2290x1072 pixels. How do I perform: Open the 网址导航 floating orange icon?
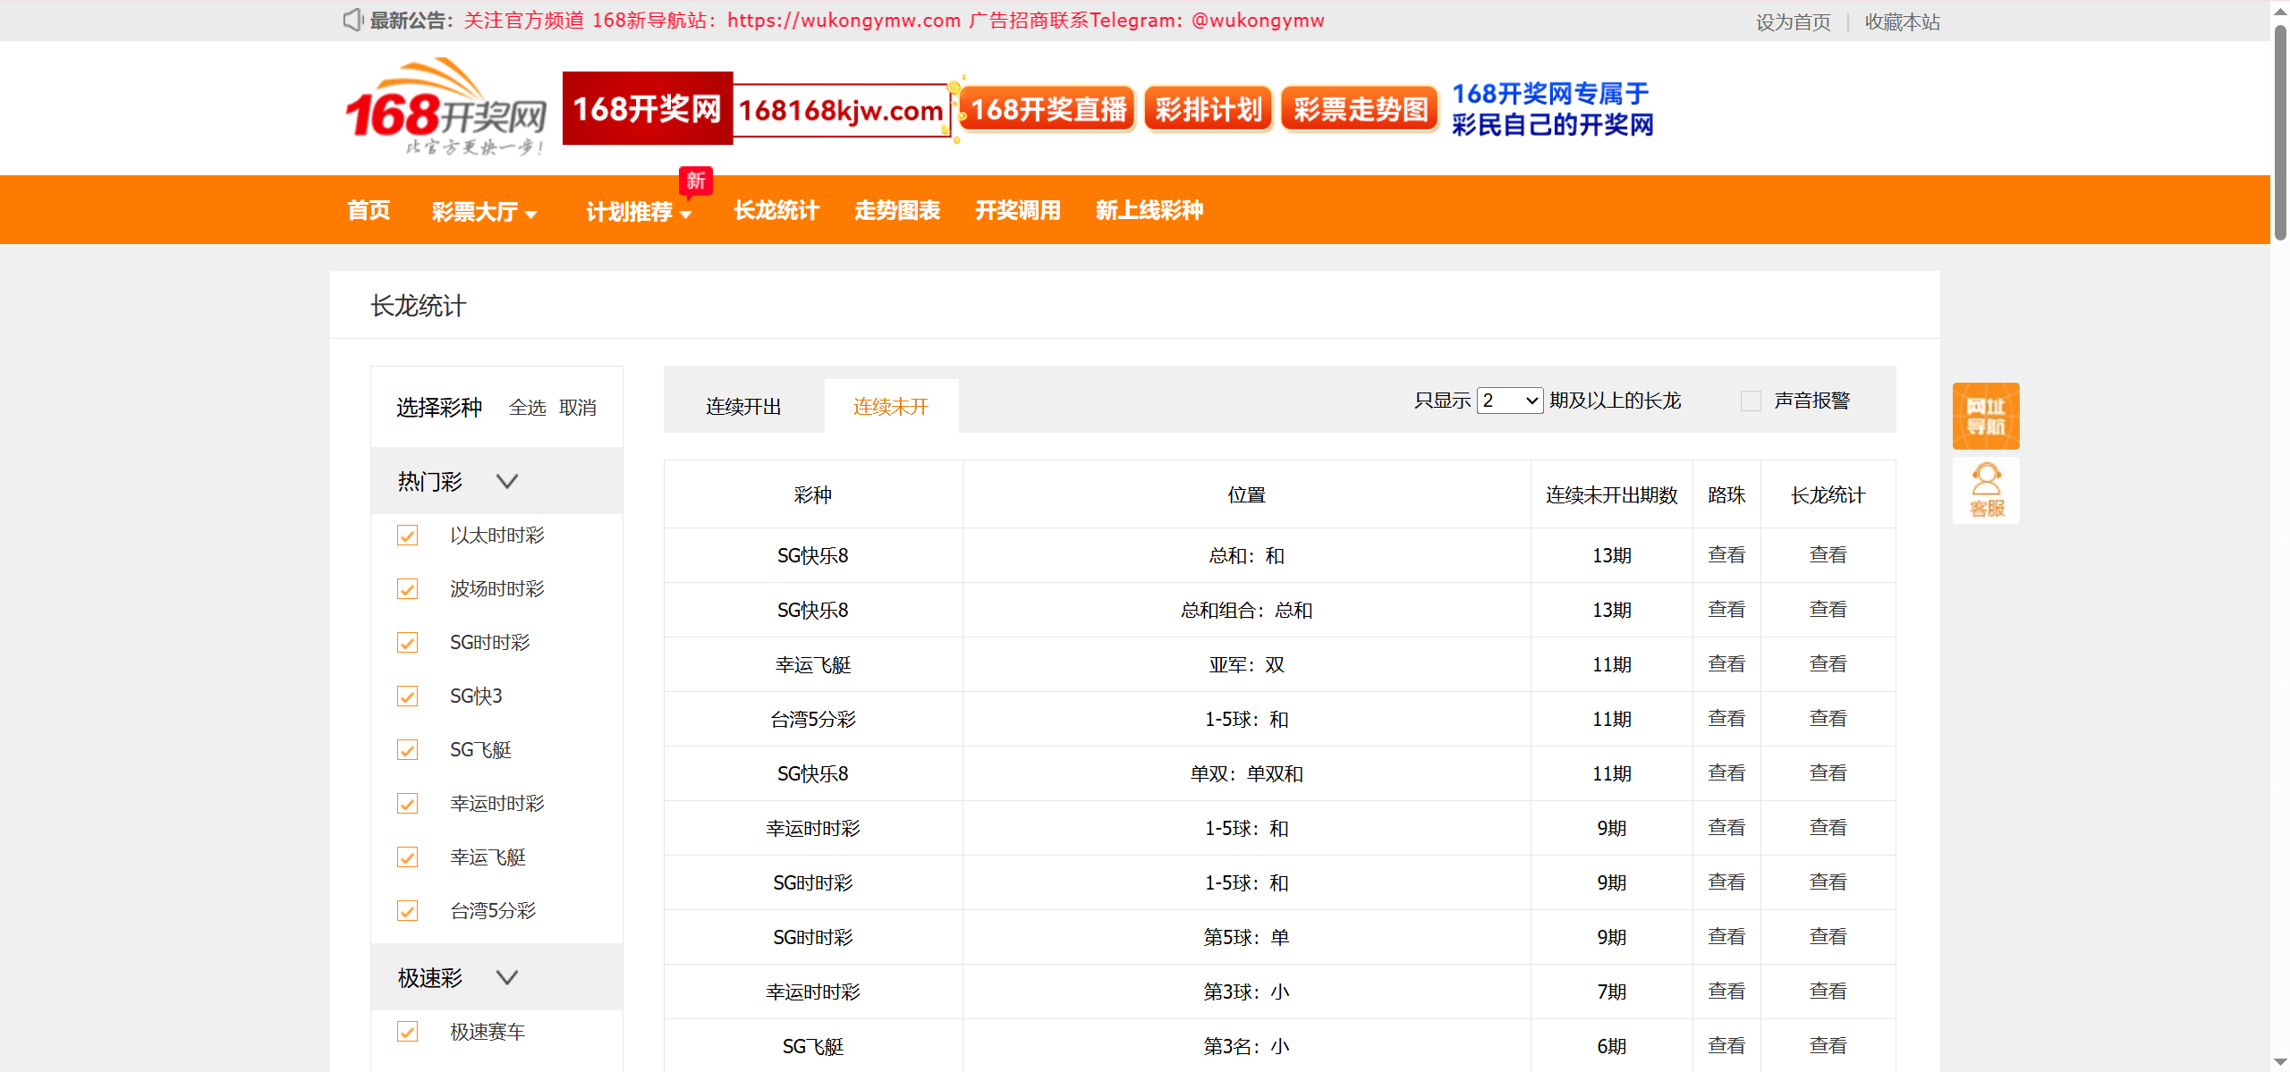tap(1985, 416)
